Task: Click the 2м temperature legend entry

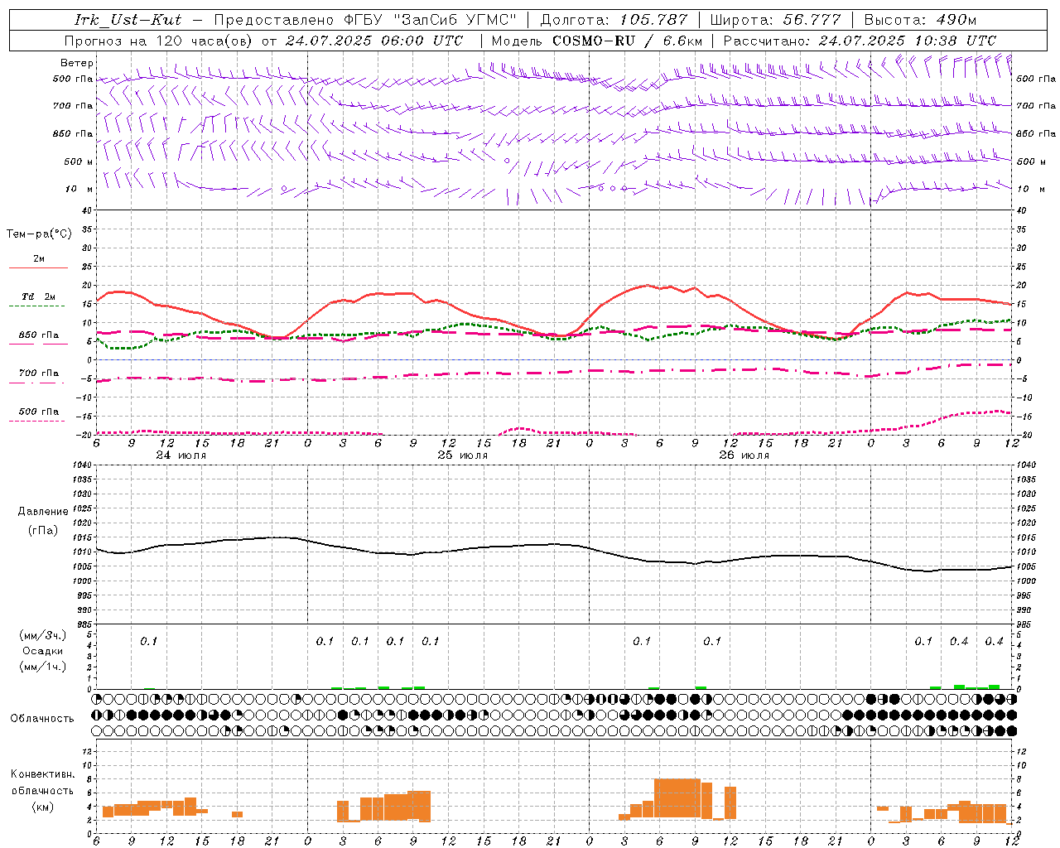Action: point(39,259)
